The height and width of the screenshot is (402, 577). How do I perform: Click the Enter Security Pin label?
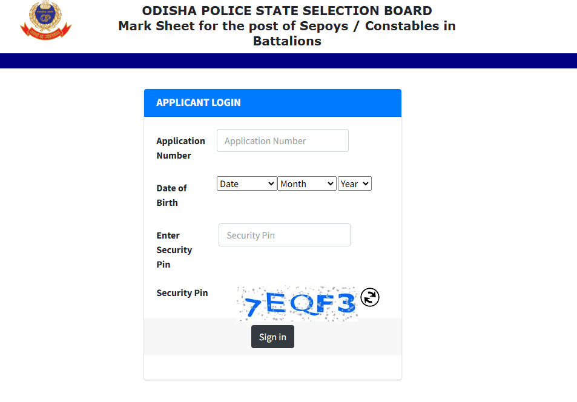tap(174, 249)
